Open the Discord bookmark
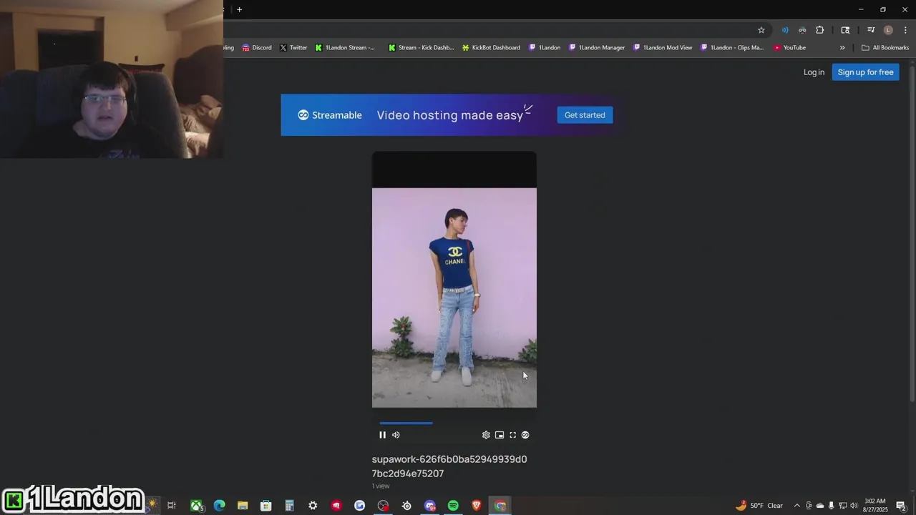Screen dimensions: 916x515 coord(256,48)
